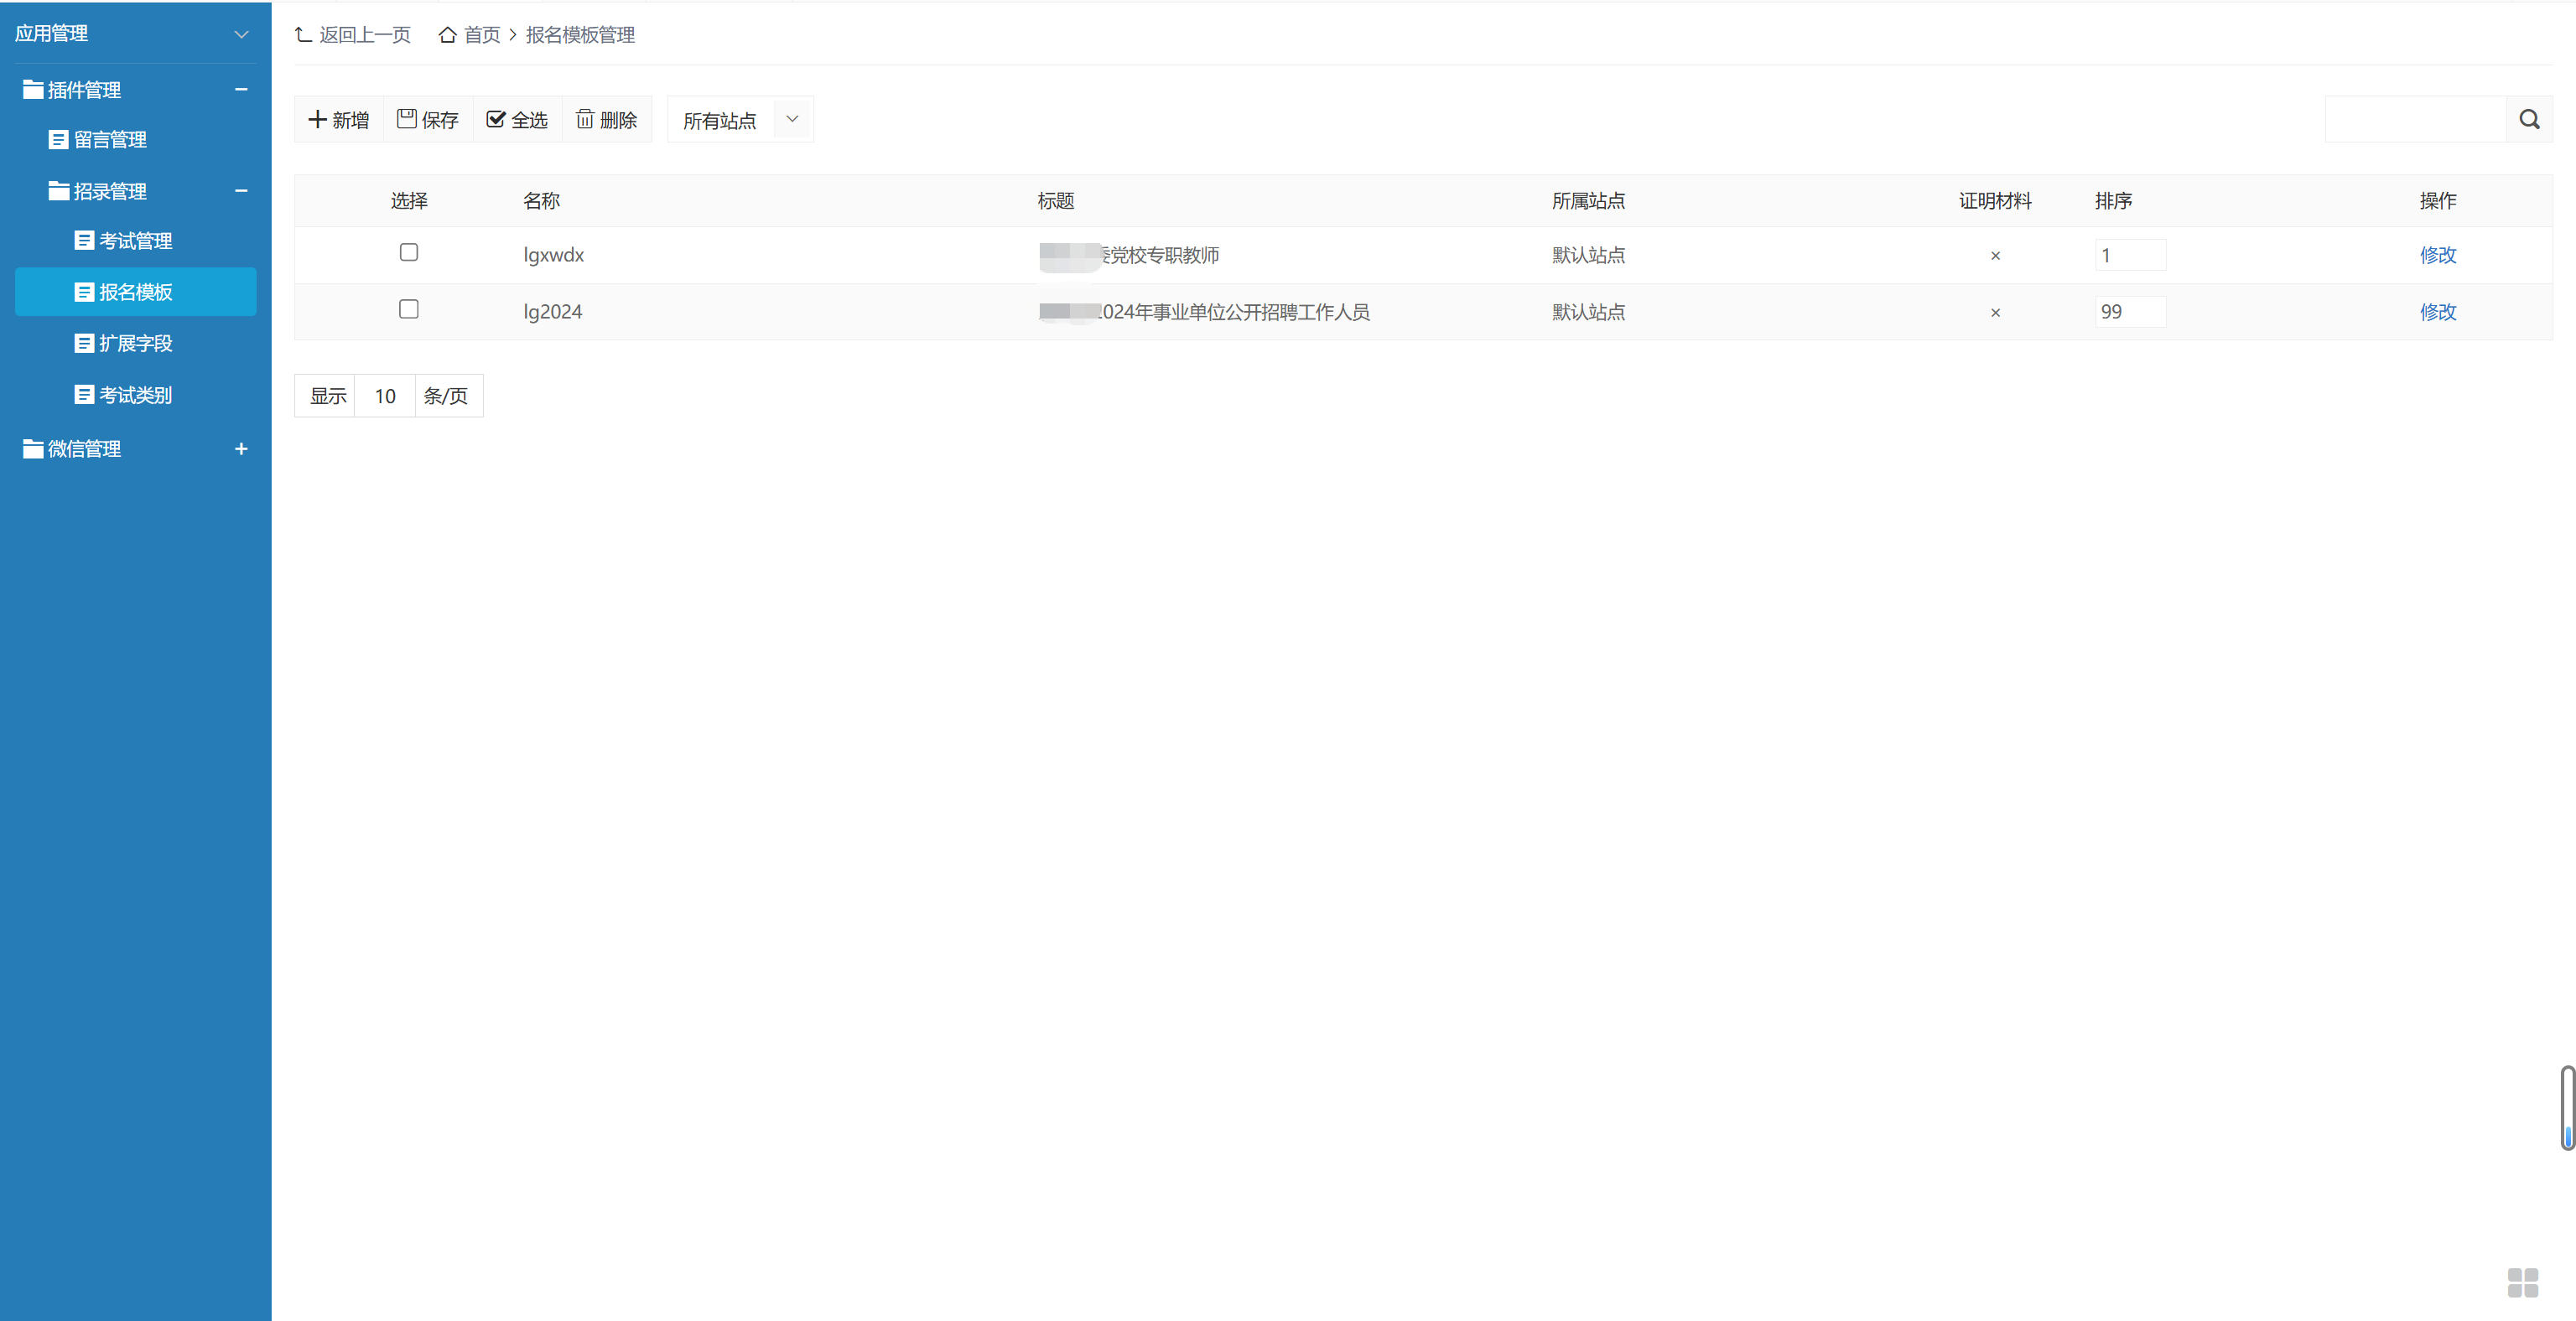Click the document icon beside 考试类别
Screen dimensions: 2576x1321
(x=84, y=395)
